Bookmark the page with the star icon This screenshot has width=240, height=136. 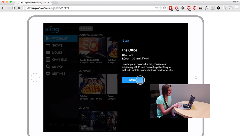pos(160,8)
